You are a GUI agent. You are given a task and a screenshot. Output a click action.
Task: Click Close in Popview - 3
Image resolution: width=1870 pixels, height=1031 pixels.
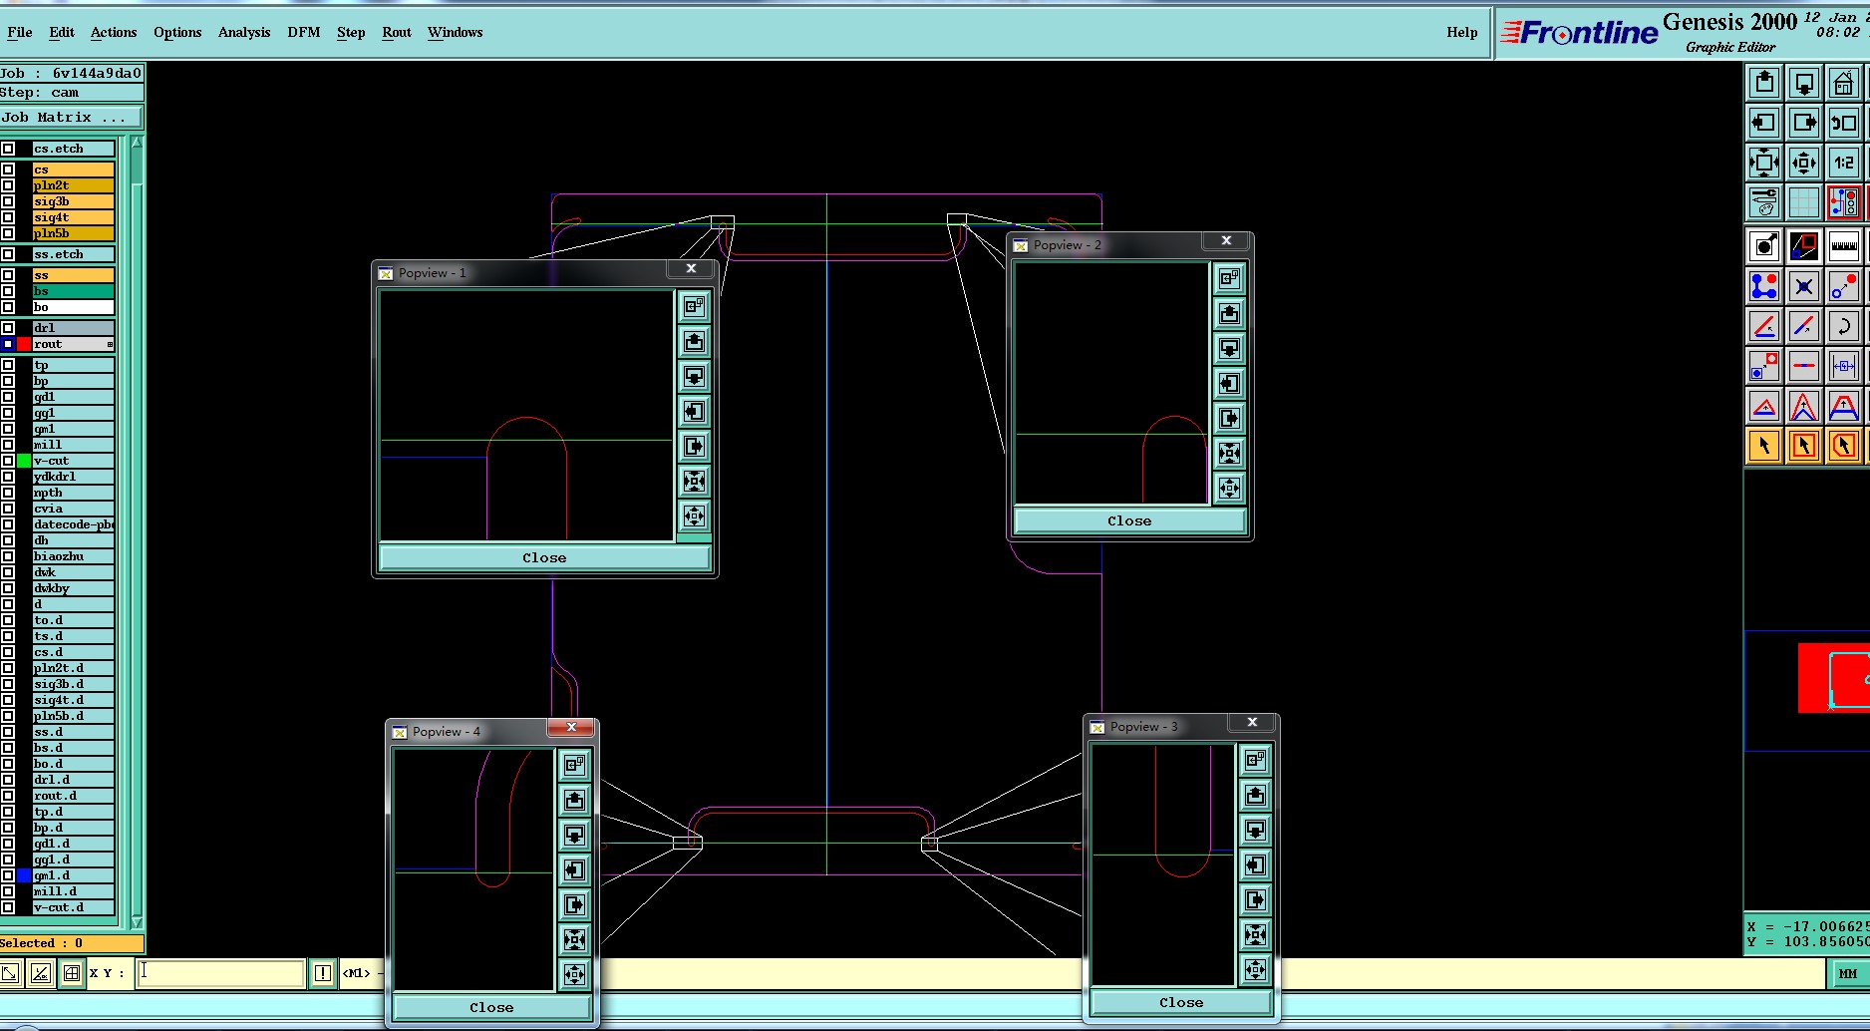pyautogui.click(x=1181, y=1003)
